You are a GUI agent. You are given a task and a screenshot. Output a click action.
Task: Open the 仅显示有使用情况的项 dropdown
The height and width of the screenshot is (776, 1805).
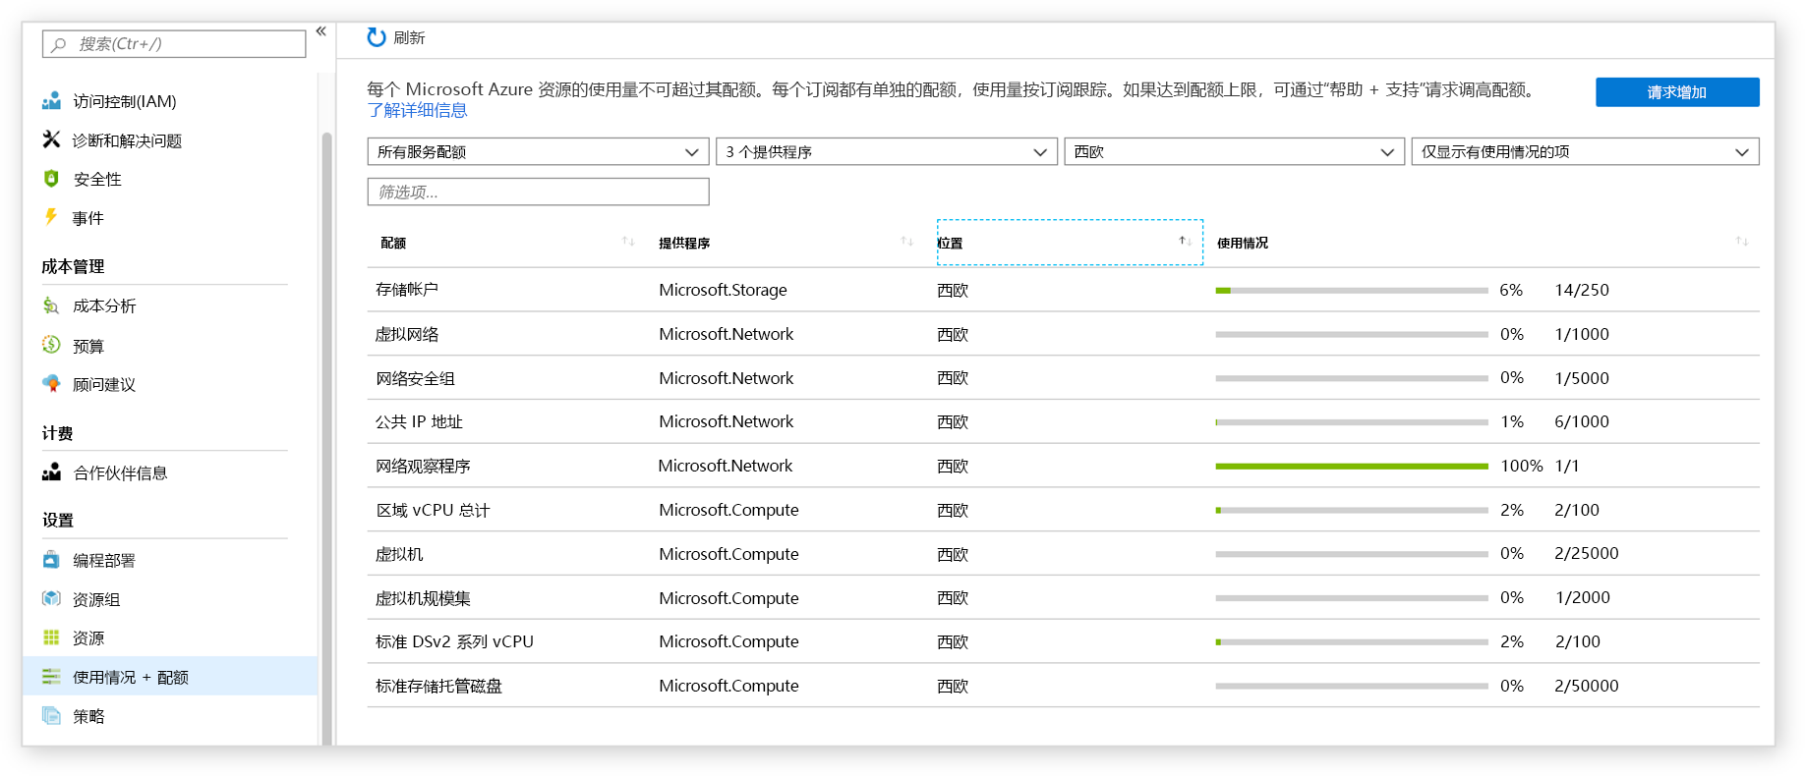click(x=1585, y=151)
